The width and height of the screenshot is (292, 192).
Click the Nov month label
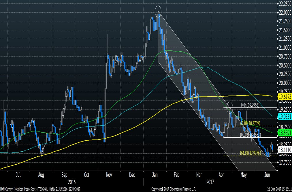(109, 175)
